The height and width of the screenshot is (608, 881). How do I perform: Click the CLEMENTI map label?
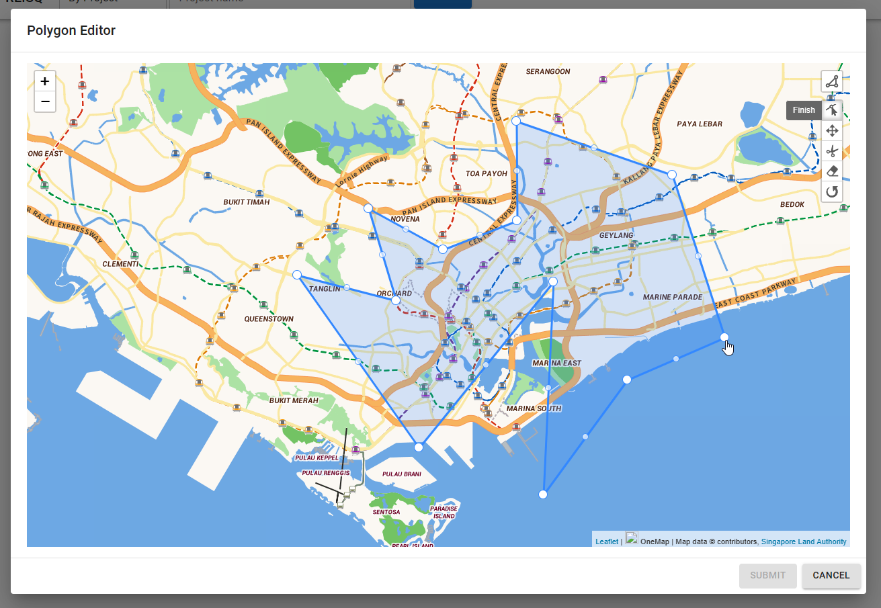[120, 264]
